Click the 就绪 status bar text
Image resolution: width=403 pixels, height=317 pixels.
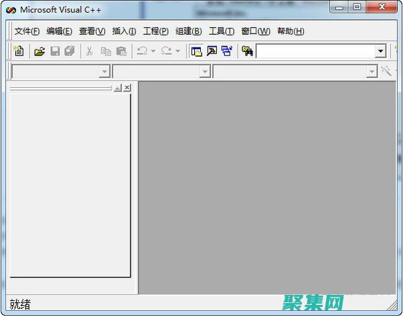(20, 304)
